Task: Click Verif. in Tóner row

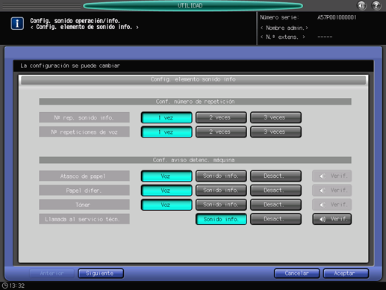Action: tap(332, 205)
